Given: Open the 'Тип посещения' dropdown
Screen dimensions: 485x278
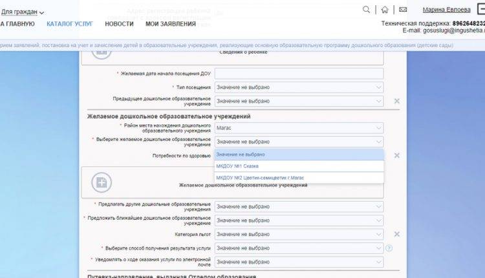Looking at the screenshot, I should click(299, 87).
